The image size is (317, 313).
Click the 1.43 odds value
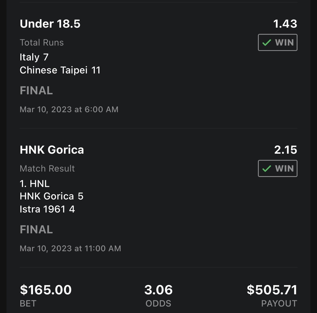point(285,24)
